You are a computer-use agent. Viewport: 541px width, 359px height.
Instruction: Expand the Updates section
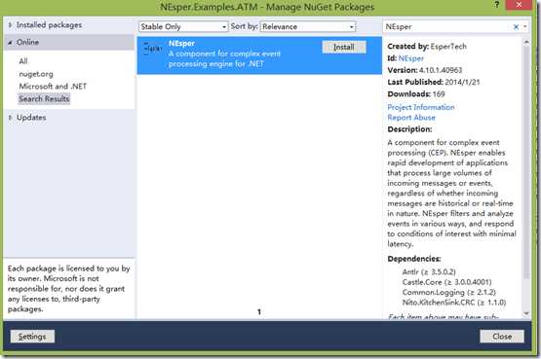10,118
